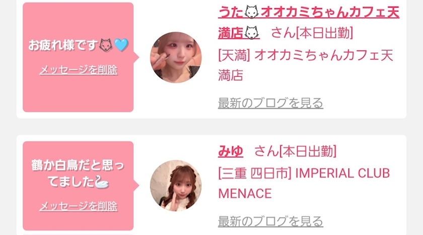Click the wolf emoji after うた
The width and height of the screenshot is (423, 235).
252,13
